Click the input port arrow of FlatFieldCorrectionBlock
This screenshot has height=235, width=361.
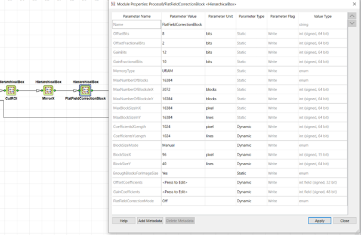pos(75,91)
